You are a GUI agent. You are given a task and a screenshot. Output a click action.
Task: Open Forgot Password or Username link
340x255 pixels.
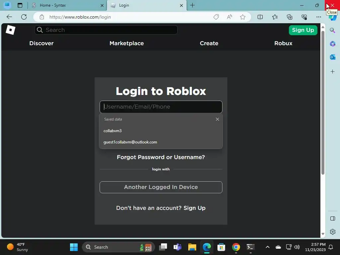[161, 157]
